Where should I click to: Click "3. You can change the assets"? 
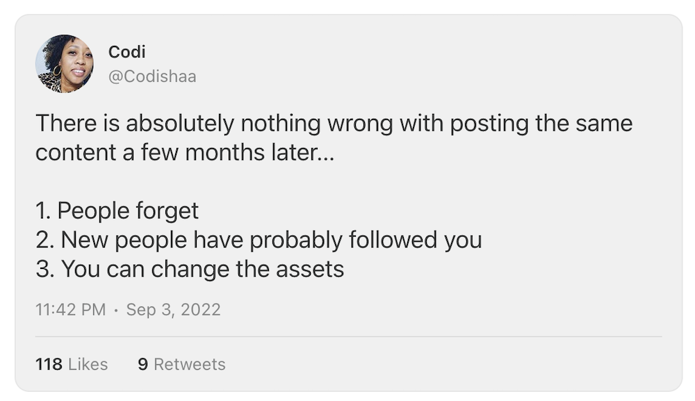pos(190,269)
